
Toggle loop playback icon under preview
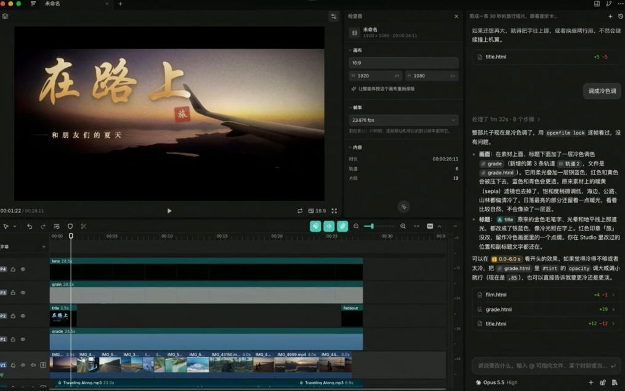(300, 211)
